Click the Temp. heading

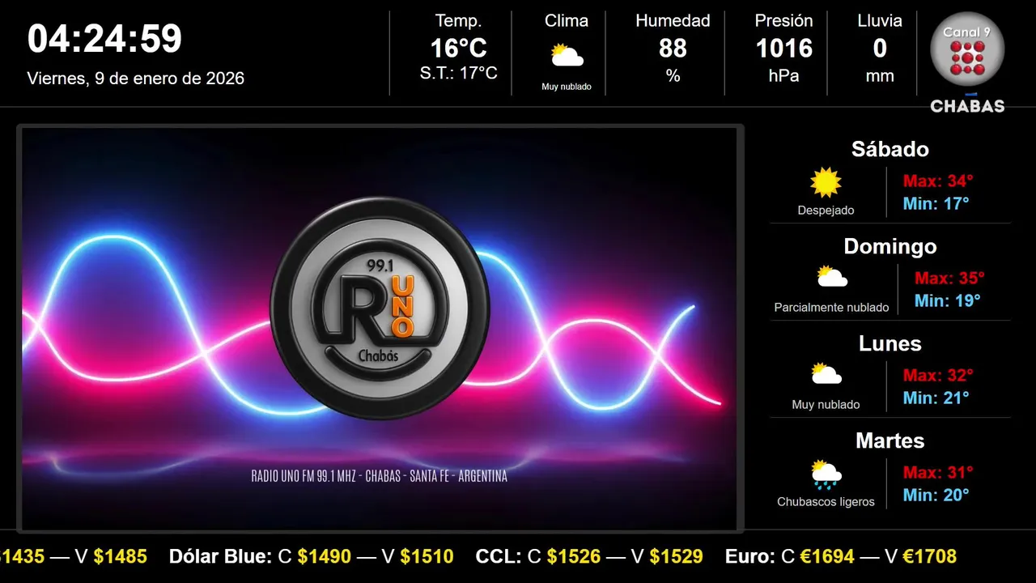(458, 21)
